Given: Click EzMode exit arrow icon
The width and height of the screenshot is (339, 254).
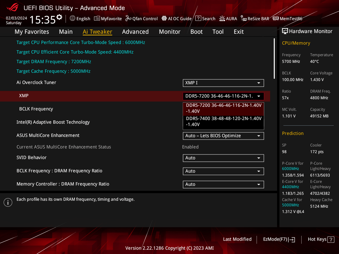Looking at the screenshot, I should coord(292,239).
